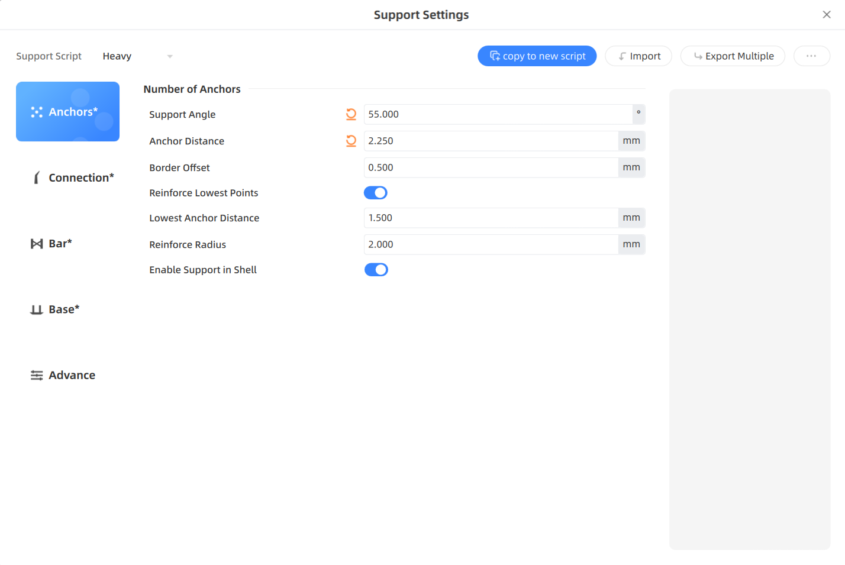Close the Support Settings dialog
Viewport: 845px width, 565px height.
tap(827, 15)
